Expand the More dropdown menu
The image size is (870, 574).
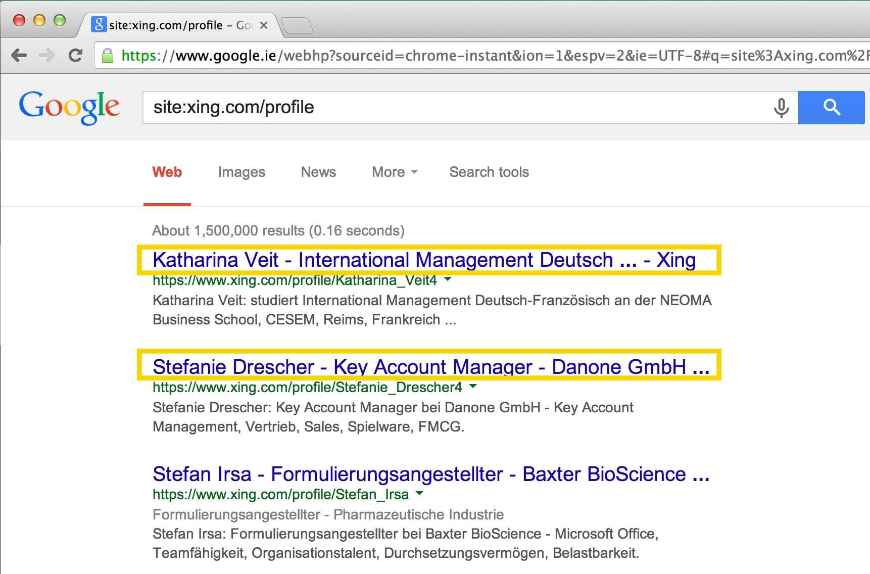pyautogui.click(x=395, y=172)
